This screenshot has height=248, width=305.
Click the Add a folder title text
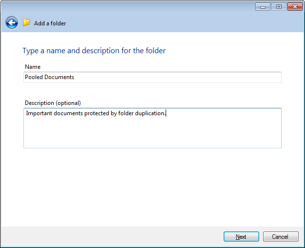50,23
